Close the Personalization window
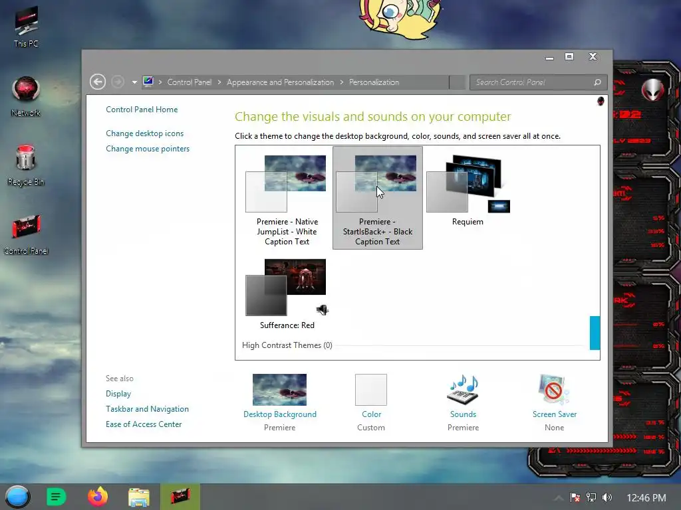The width and height of the screenshot is (681, 510). pyautogui.click(x=593, y=57)
